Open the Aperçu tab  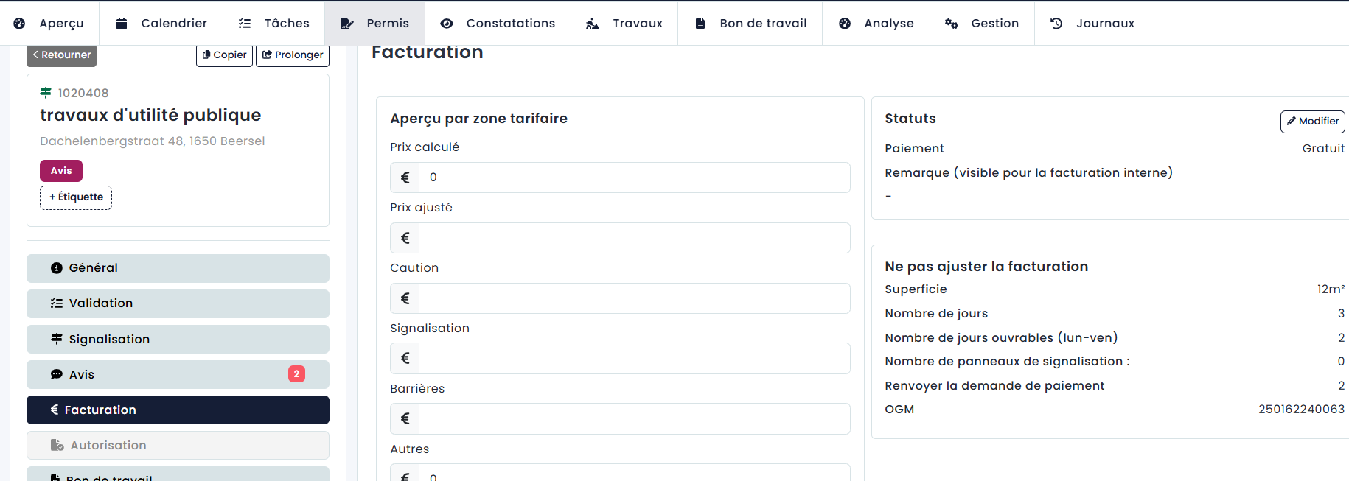pyautogui.click(x=49, y=24)
